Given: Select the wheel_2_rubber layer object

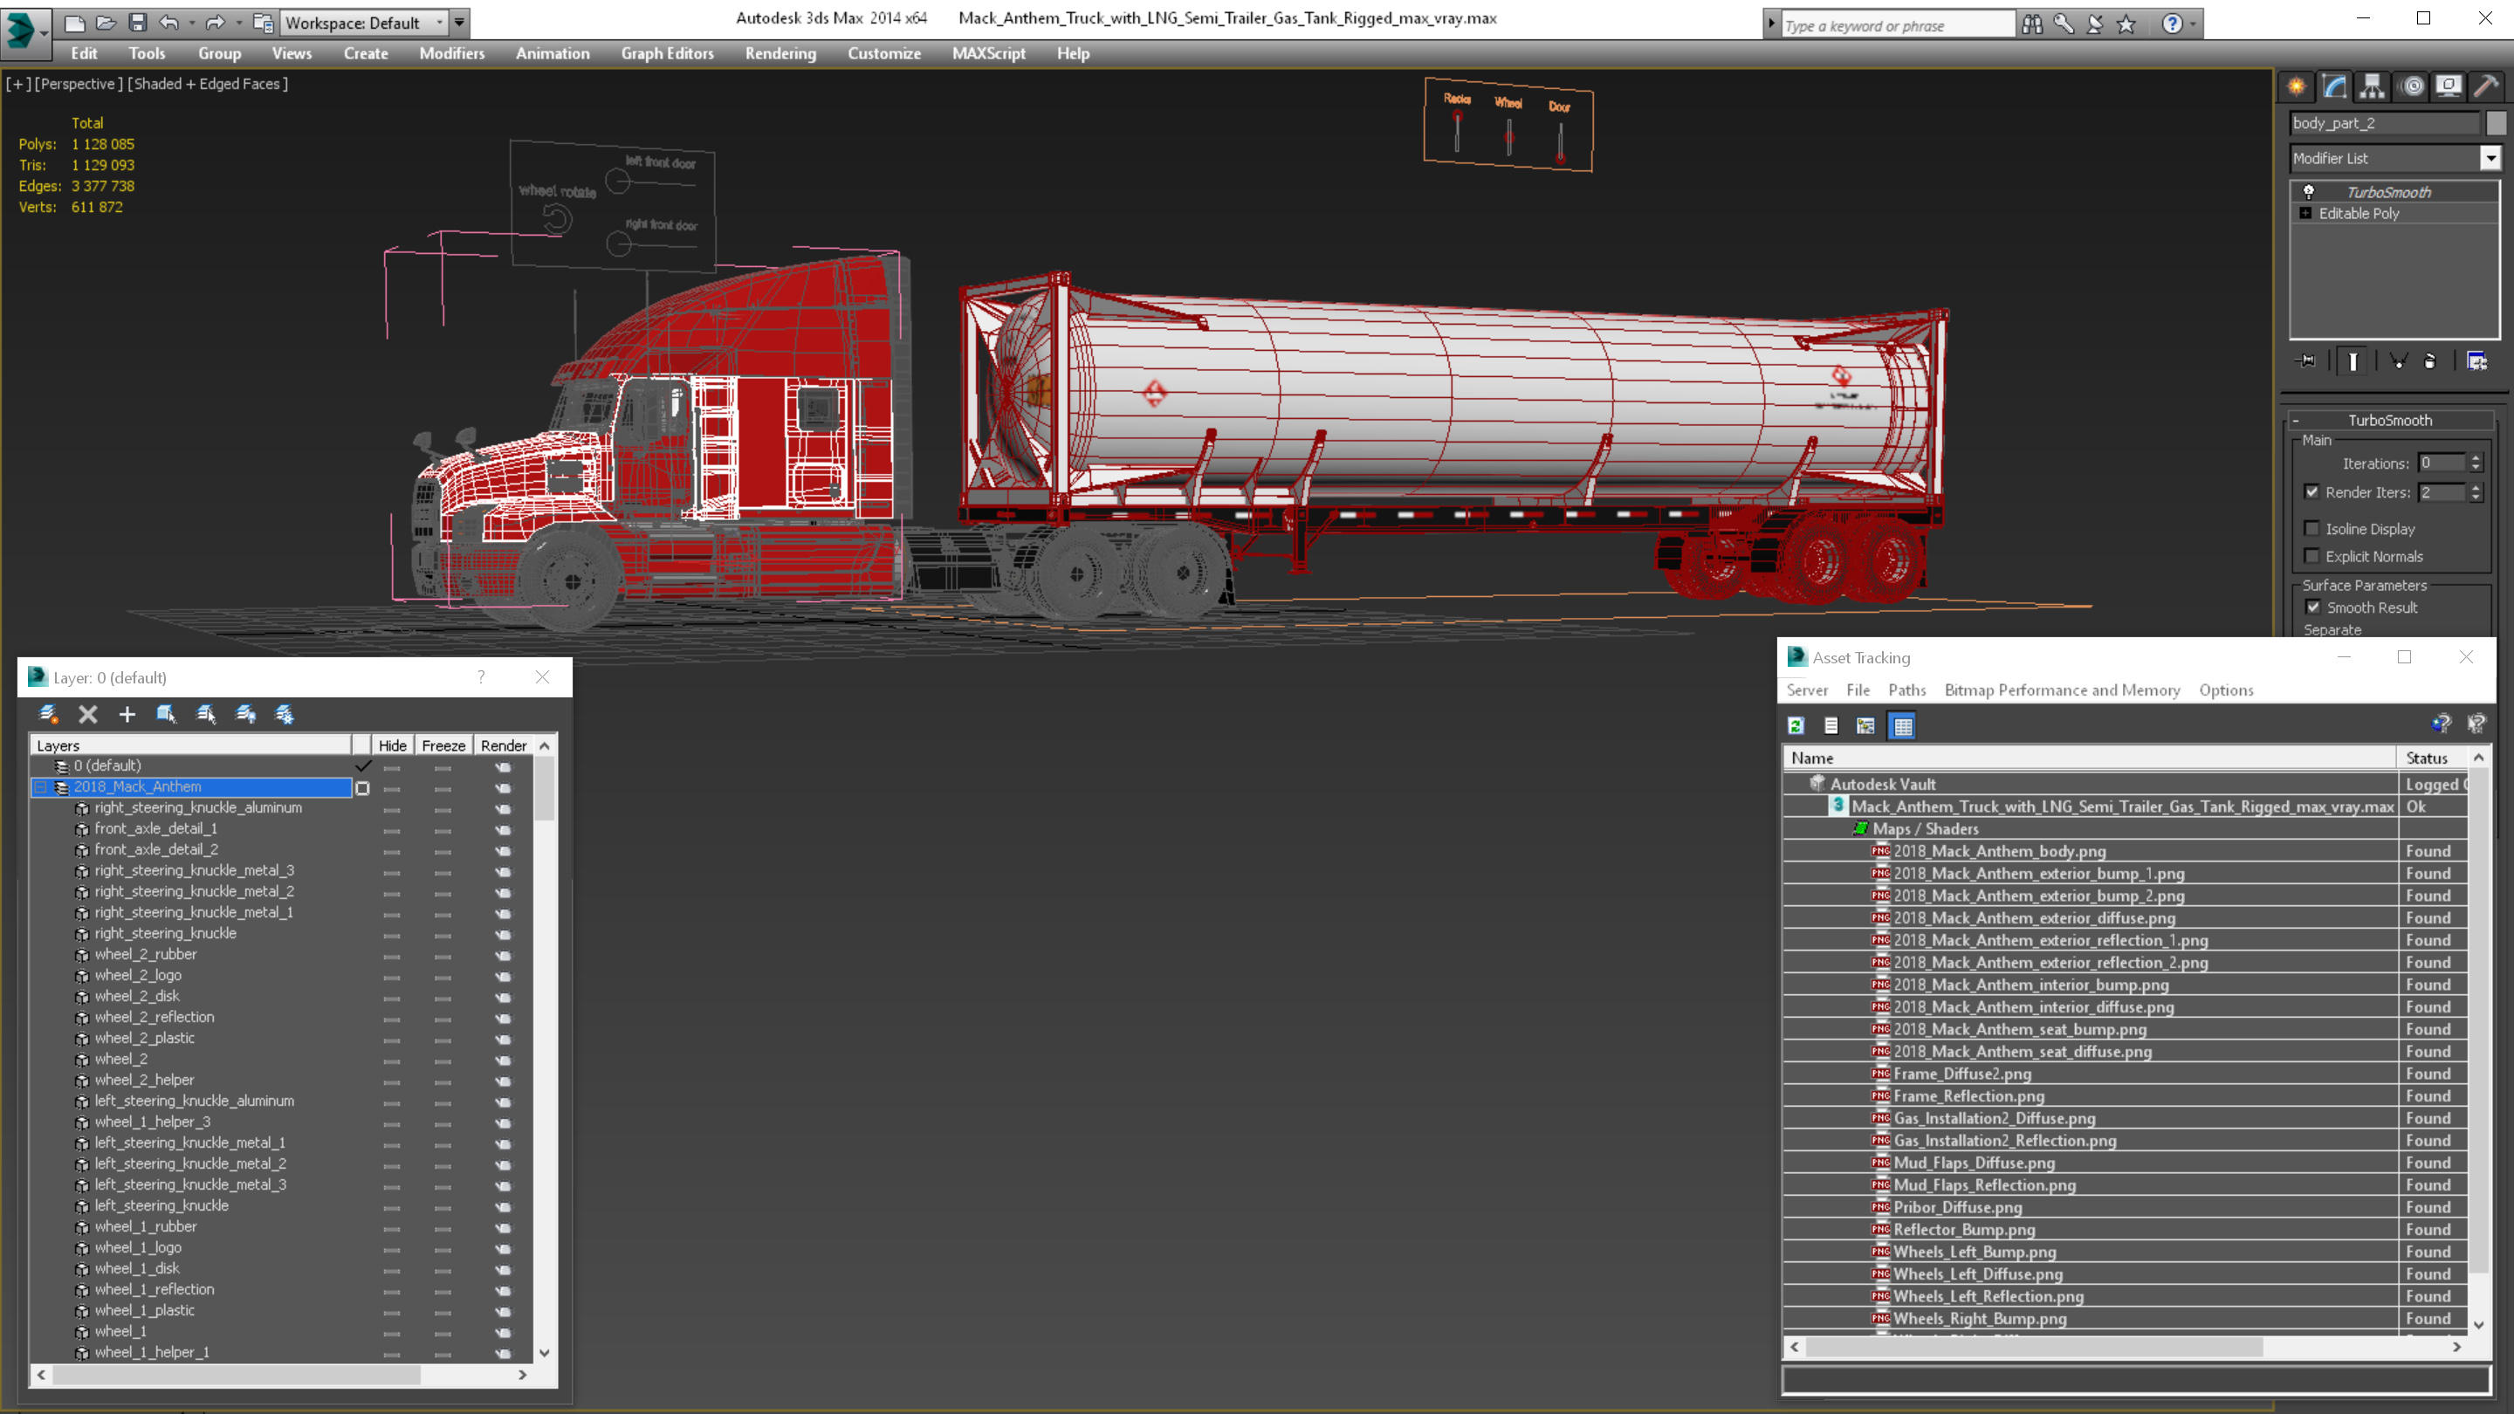Looking at the screenshot, I should [x=146, y=954].
